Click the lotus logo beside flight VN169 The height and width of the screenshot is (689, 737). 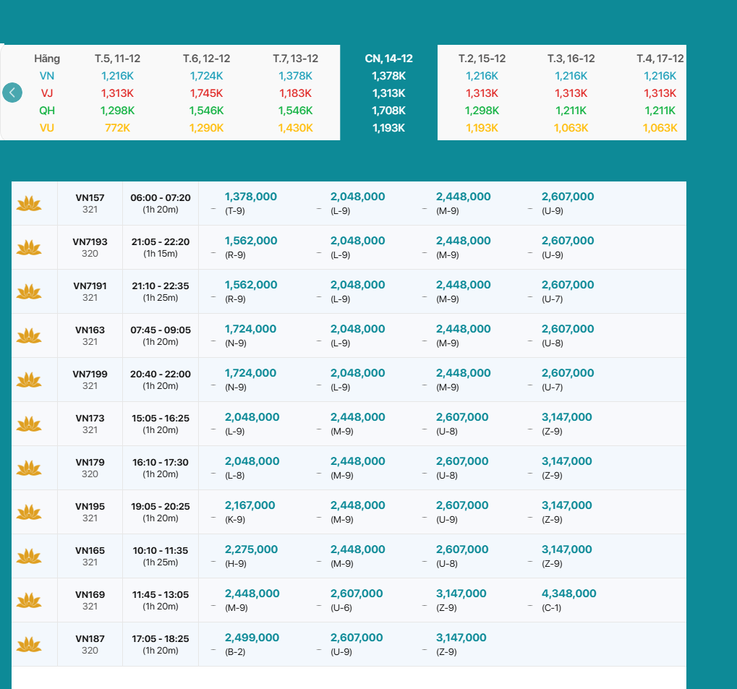coord(29,601)
